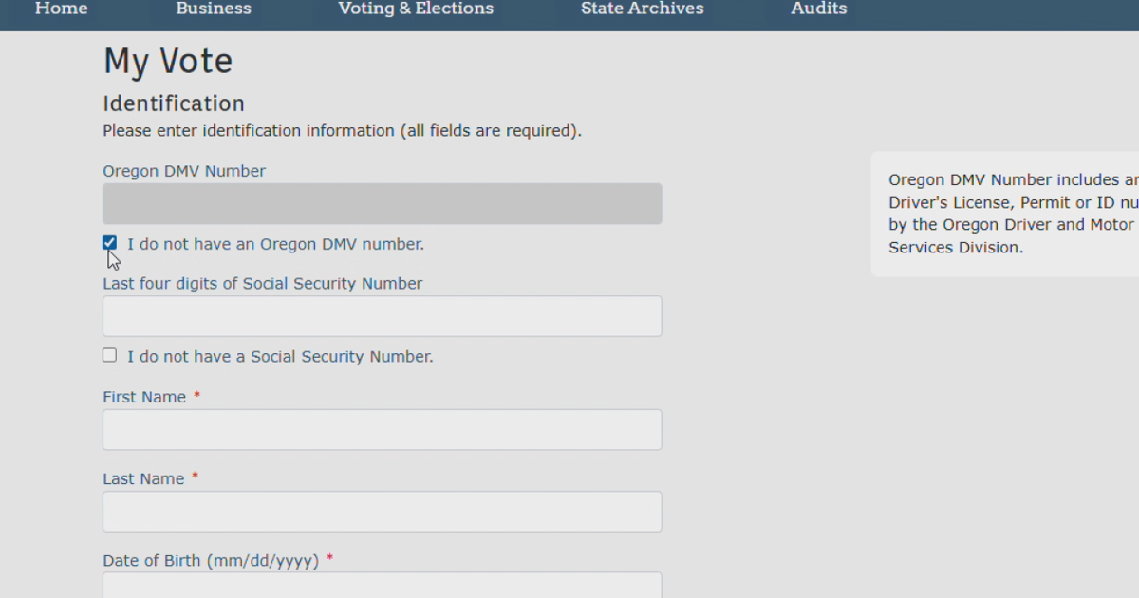Viewport: 1139px width, 598px height.
Task: Tick the no Social Security Number checkbox
Action: click(x=110, y=355)
